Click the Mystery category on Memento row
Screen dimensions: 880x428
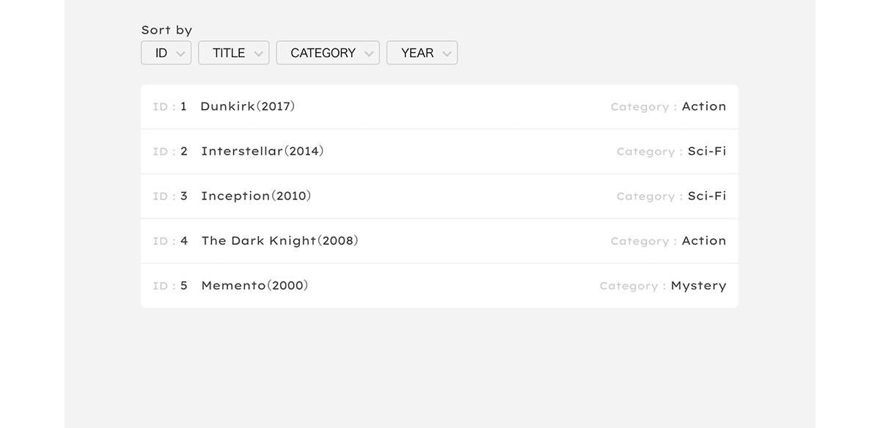[698, 286]
